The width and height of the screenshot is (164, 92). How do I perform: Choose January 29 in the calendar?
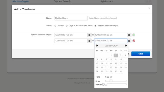coord(111,72)
